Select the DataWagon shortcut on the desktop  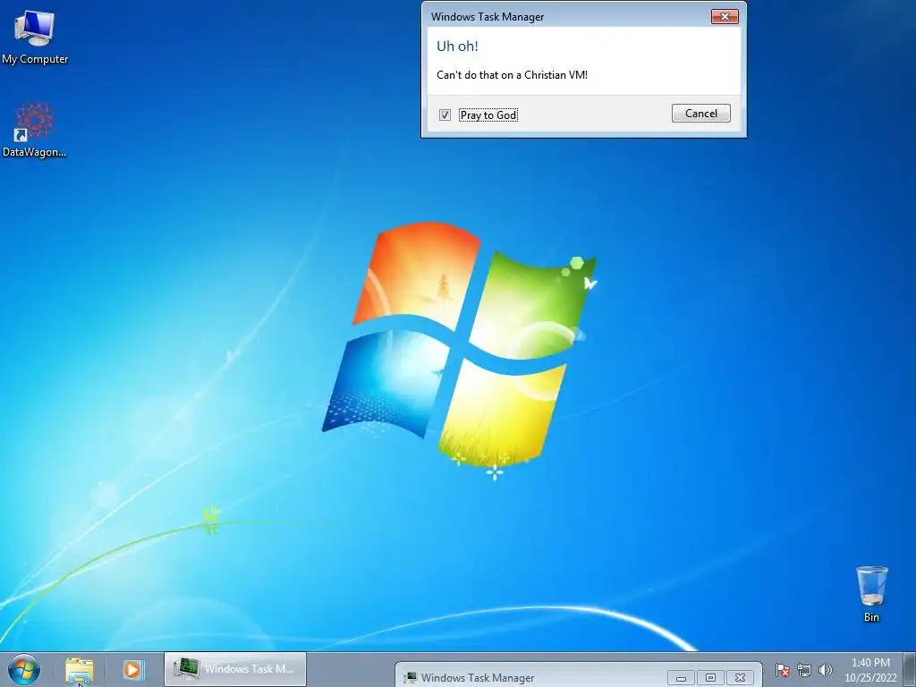coord(35,131)
